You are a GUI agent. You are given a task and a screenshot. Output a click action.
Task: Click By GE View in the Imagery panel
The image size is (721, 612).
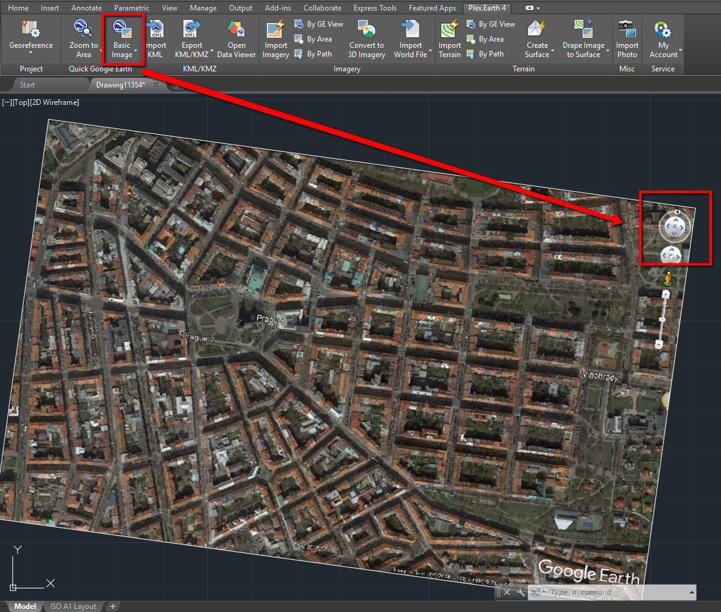point(319,24)
